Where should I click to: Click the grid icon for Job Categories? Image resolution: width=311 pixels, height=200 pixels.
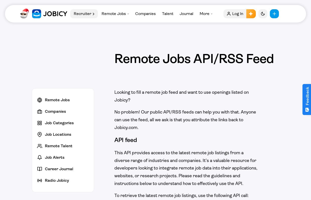point(40,123)
